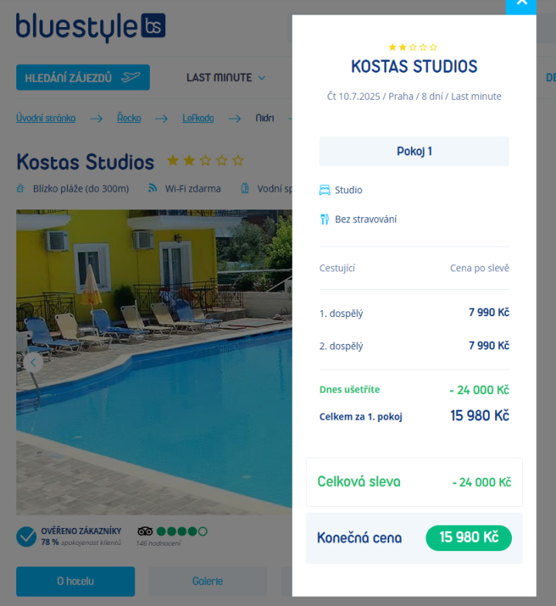This screenshot has width=556, height=606.
Task: Click the Wi-Fi zdarma icon
Action: 153,189
